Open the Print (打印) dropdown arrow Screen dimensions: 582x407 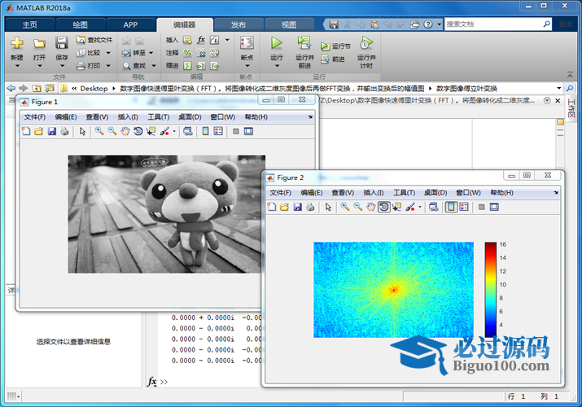[109, 66]
